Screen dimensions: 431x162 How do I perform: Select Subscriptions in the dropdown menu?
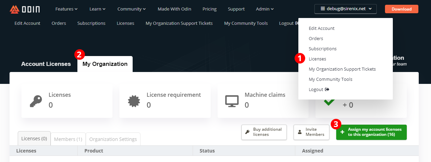(323, 49)
